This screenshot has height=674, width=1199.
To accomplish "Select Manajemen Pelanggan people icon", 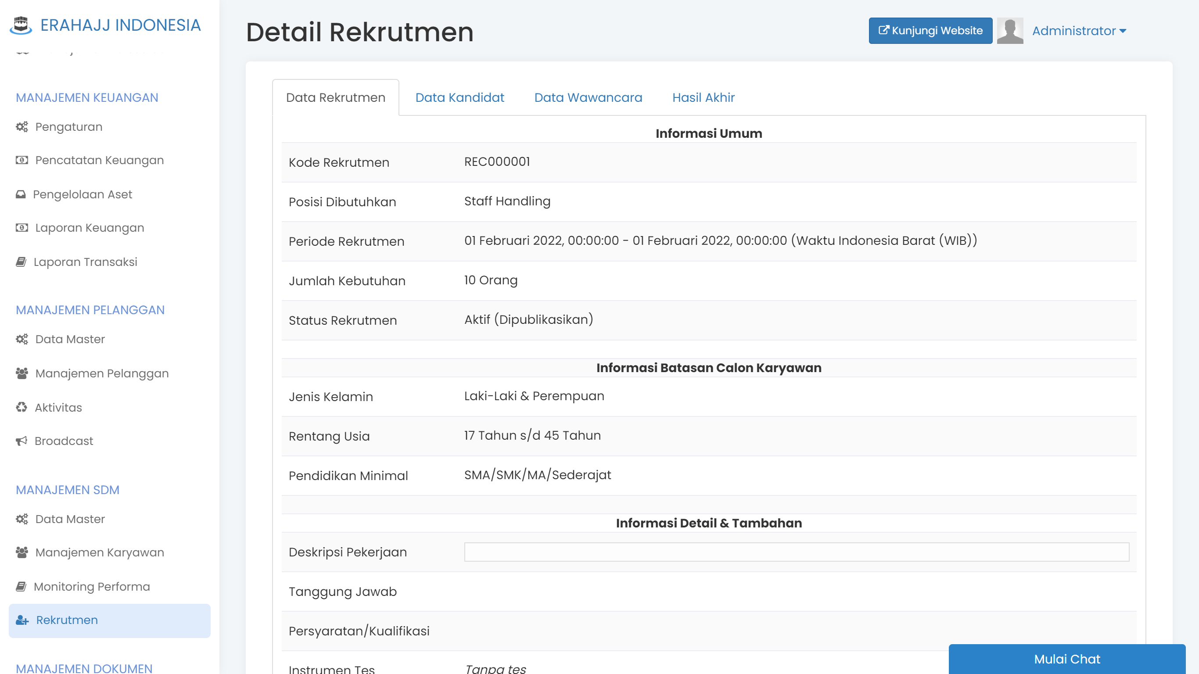I will coord(22,373).
